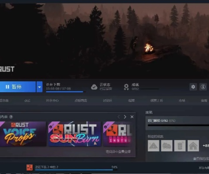Select the locked pile achievement icon
The image size is (209, 174).
[167, 146]
